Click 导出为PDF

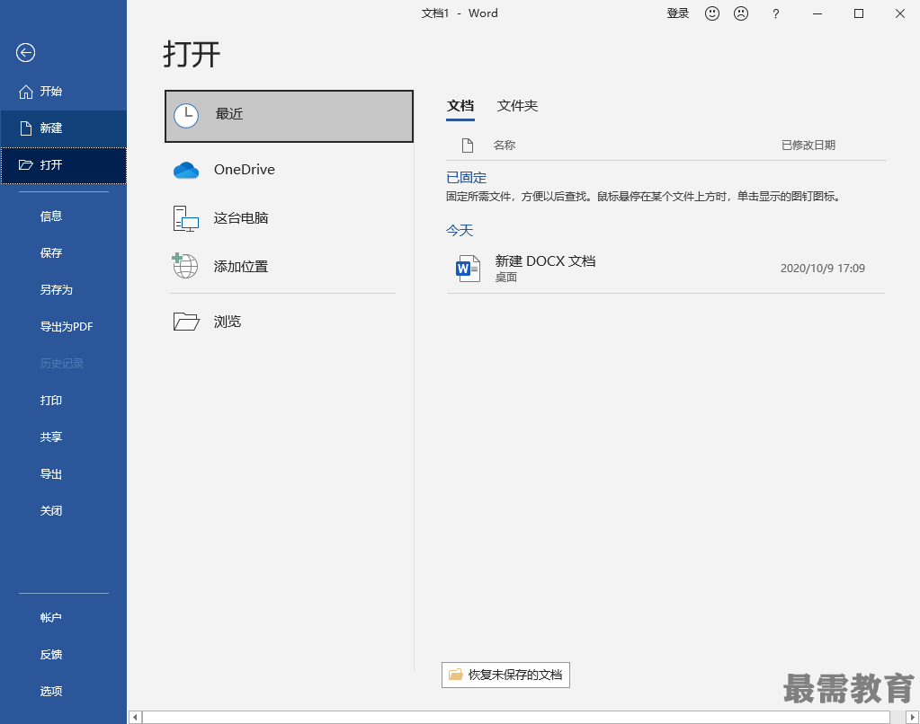(63, 327)
